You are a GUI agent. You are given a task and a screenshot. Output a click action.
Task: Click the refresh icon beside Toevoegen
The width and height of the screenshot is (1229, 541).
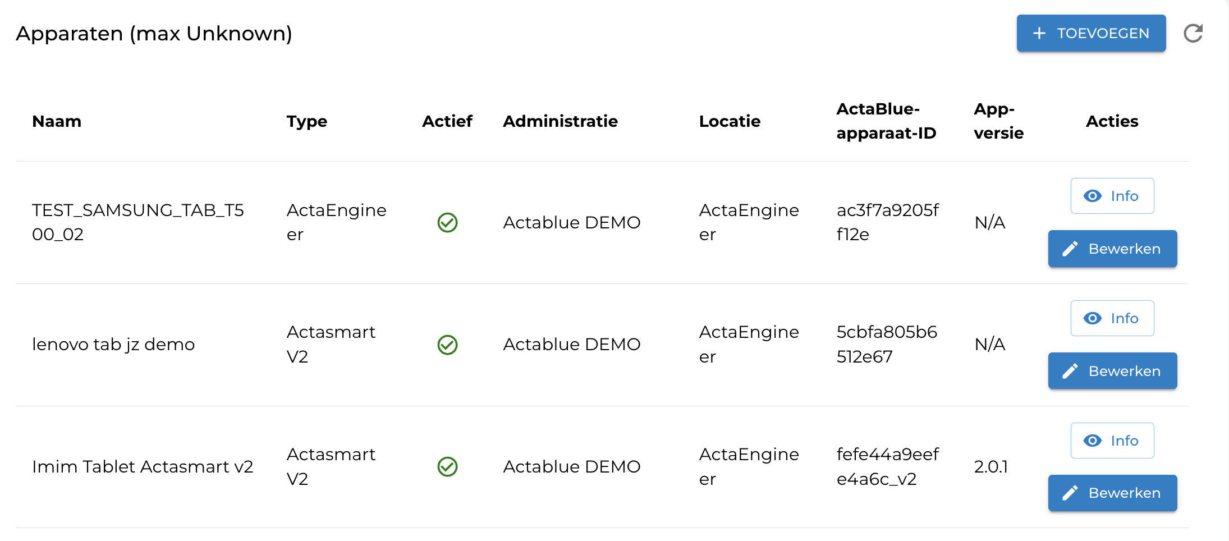click(1193, 34)
